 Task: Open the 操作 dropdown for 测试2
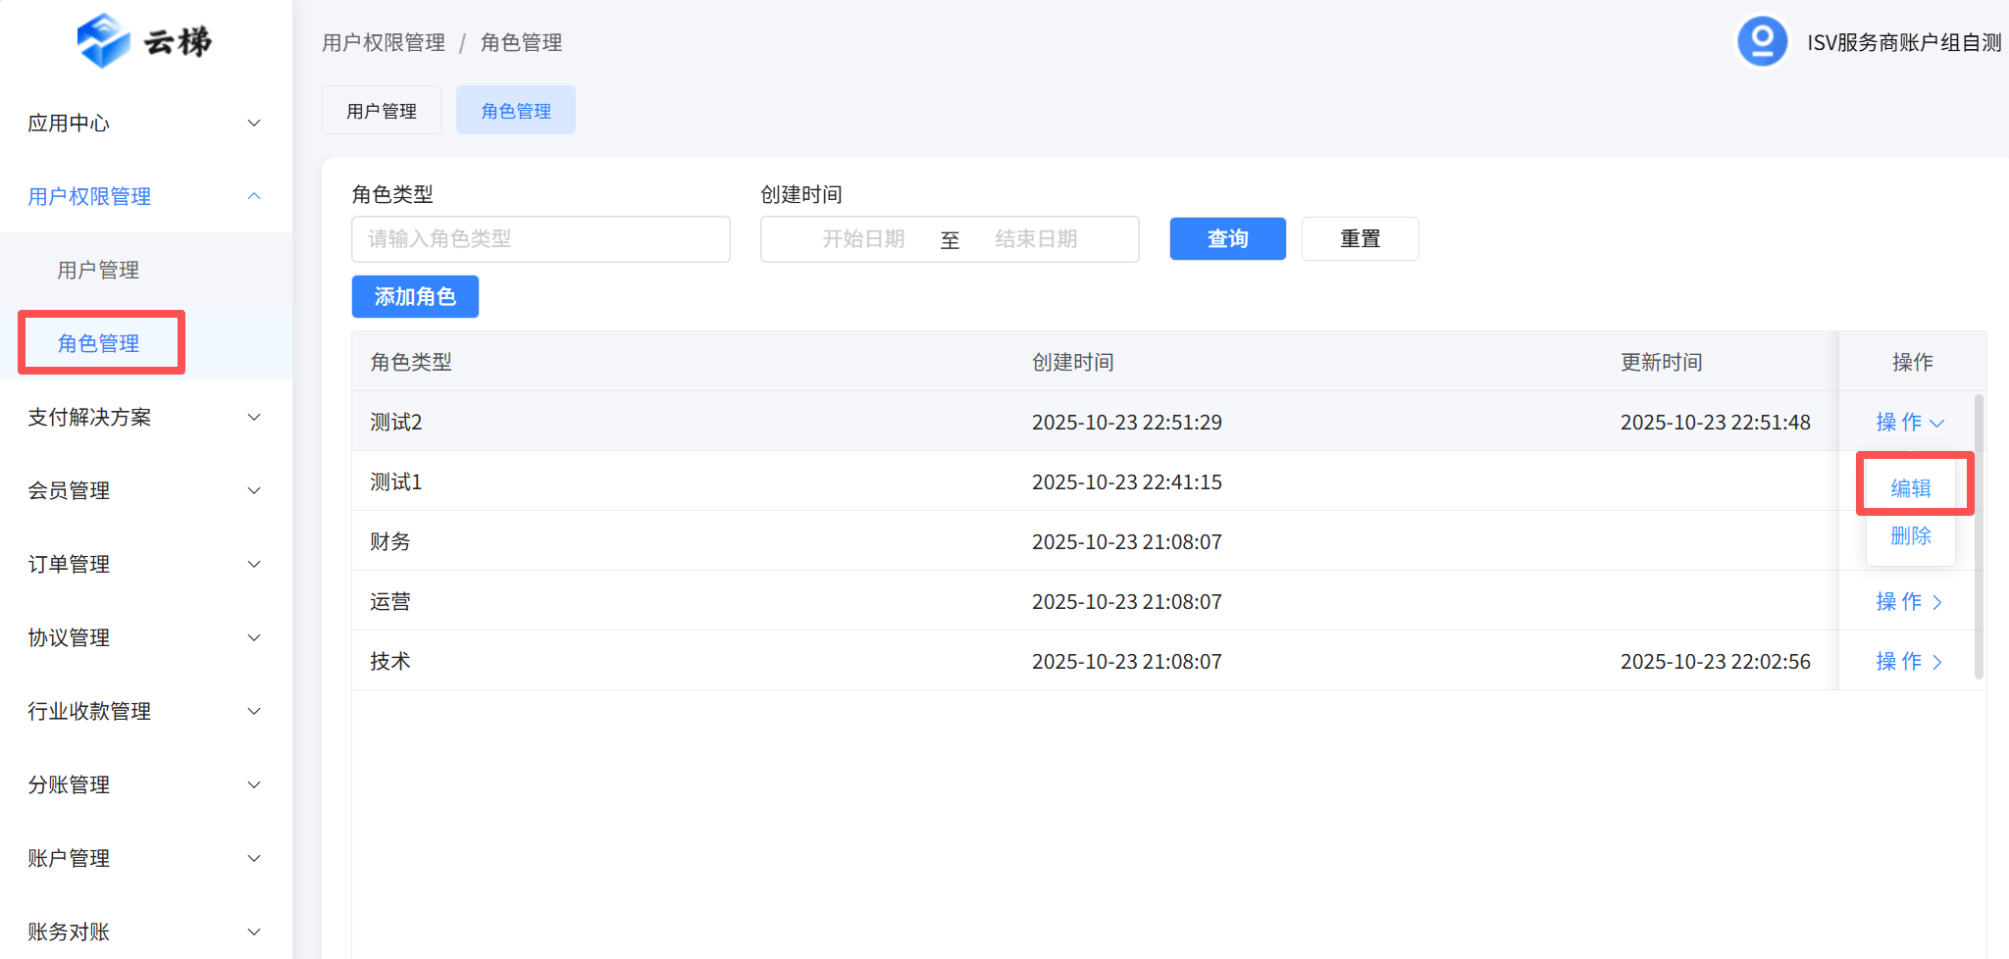tap(1909, 422)
